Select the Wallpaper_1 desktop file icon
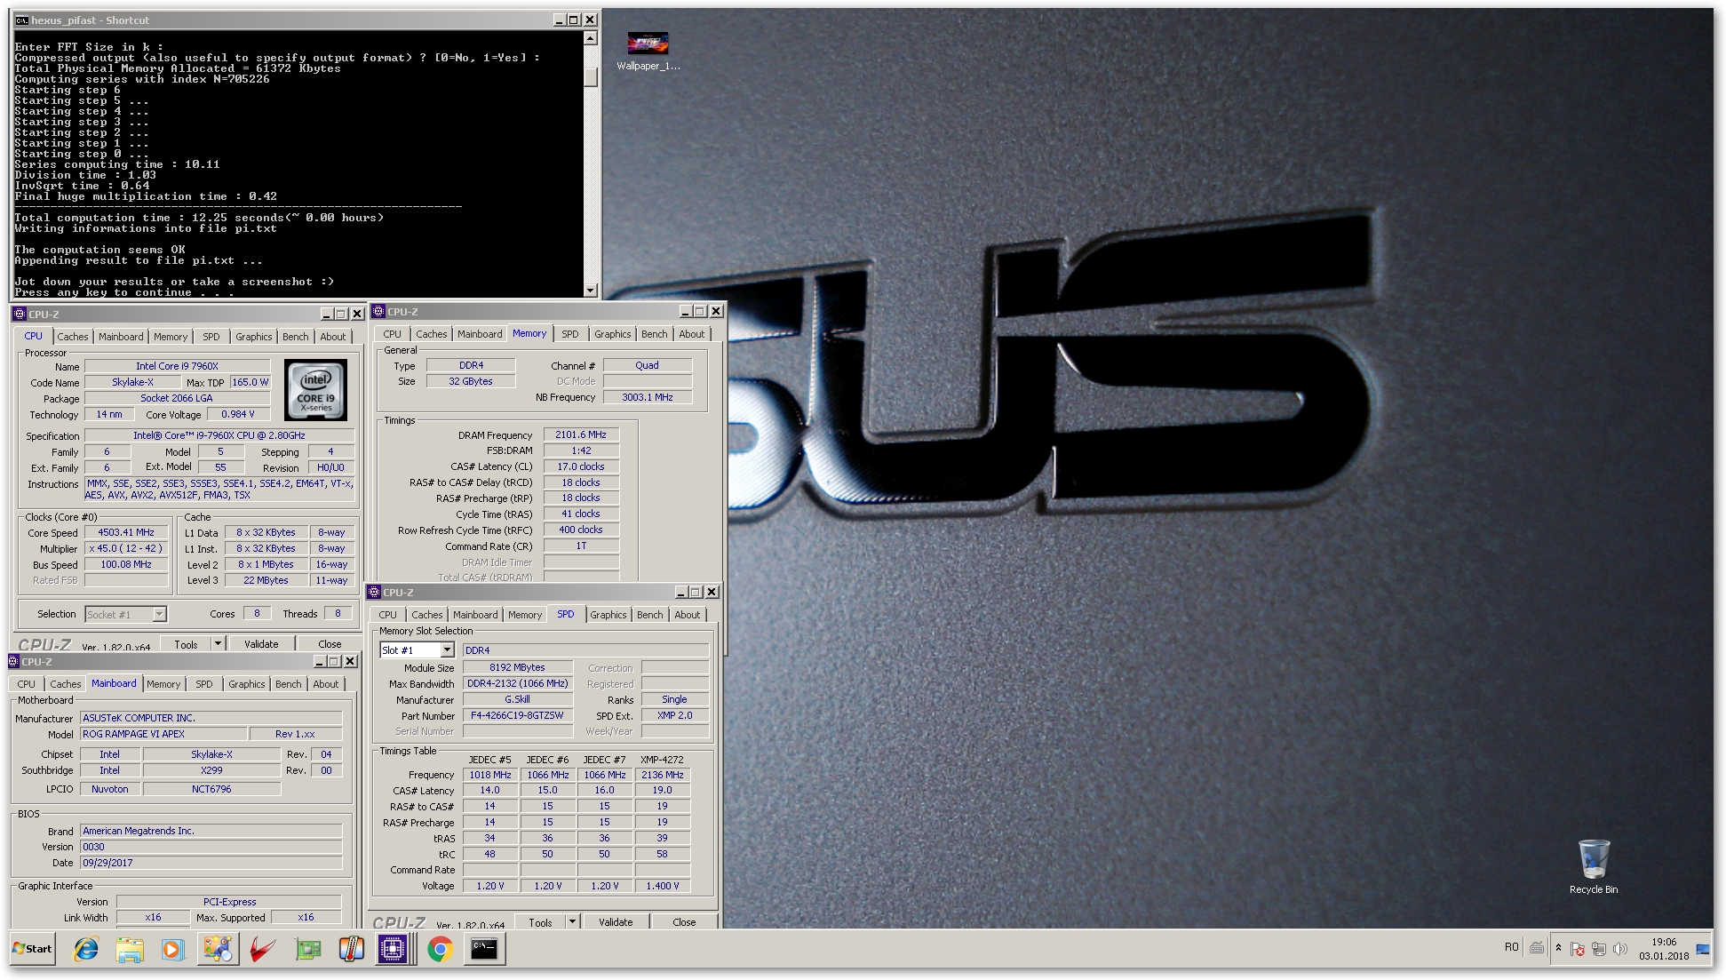This screenshot has height=980, width=1726. coord(648,51)
